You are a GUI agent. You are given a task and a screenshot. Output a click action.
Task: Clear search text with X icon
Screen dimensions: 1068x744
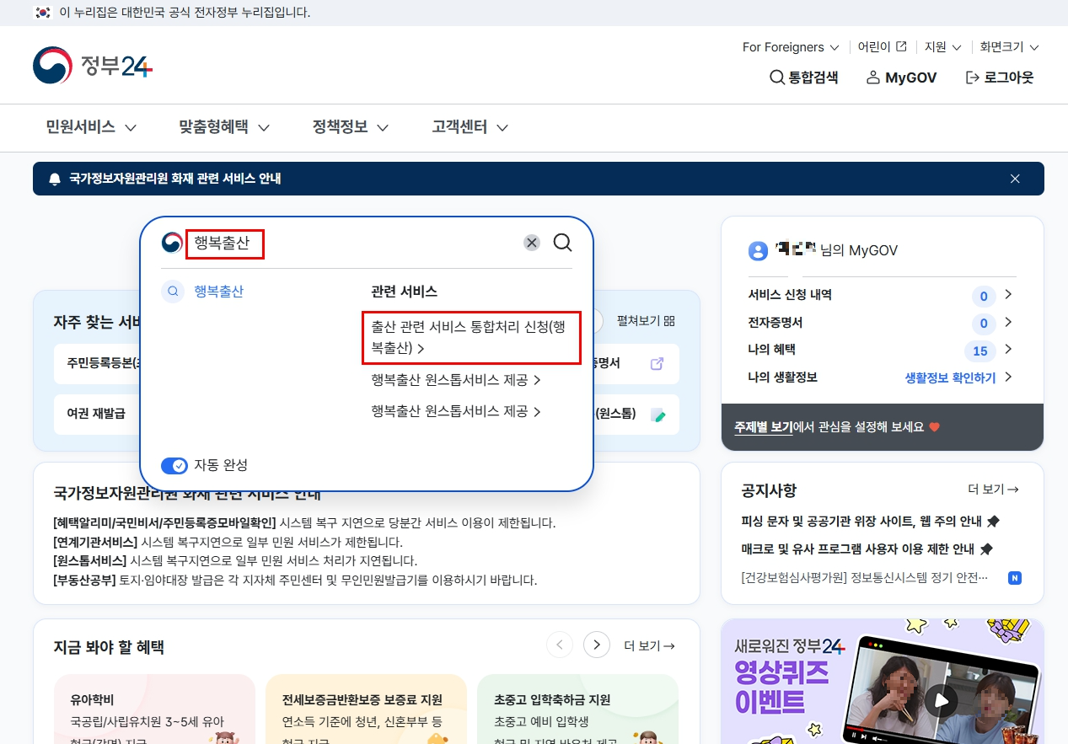tap(532, 243)
